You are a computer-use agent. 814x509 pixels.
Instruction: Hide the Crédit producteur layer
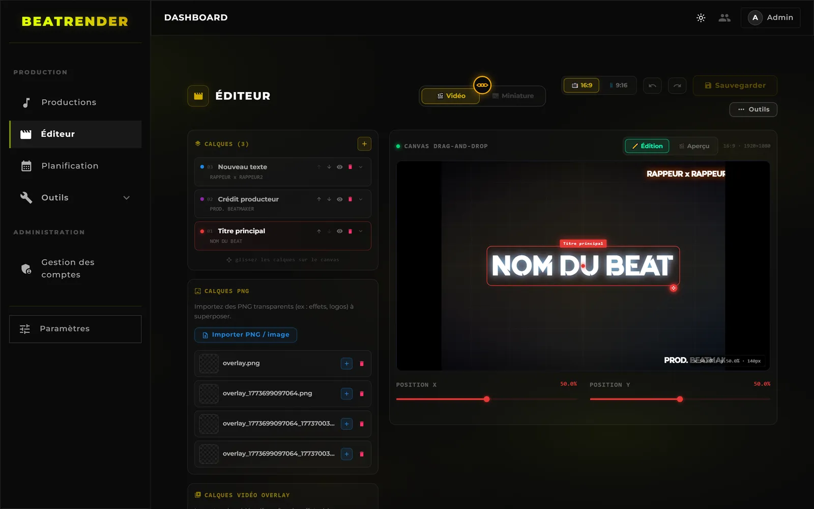coord(339,199)
